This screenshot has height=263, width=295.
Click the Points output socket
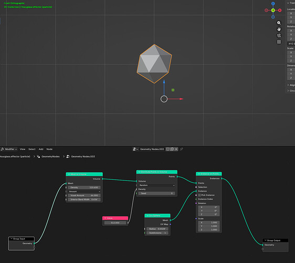(x=177, y=177)
